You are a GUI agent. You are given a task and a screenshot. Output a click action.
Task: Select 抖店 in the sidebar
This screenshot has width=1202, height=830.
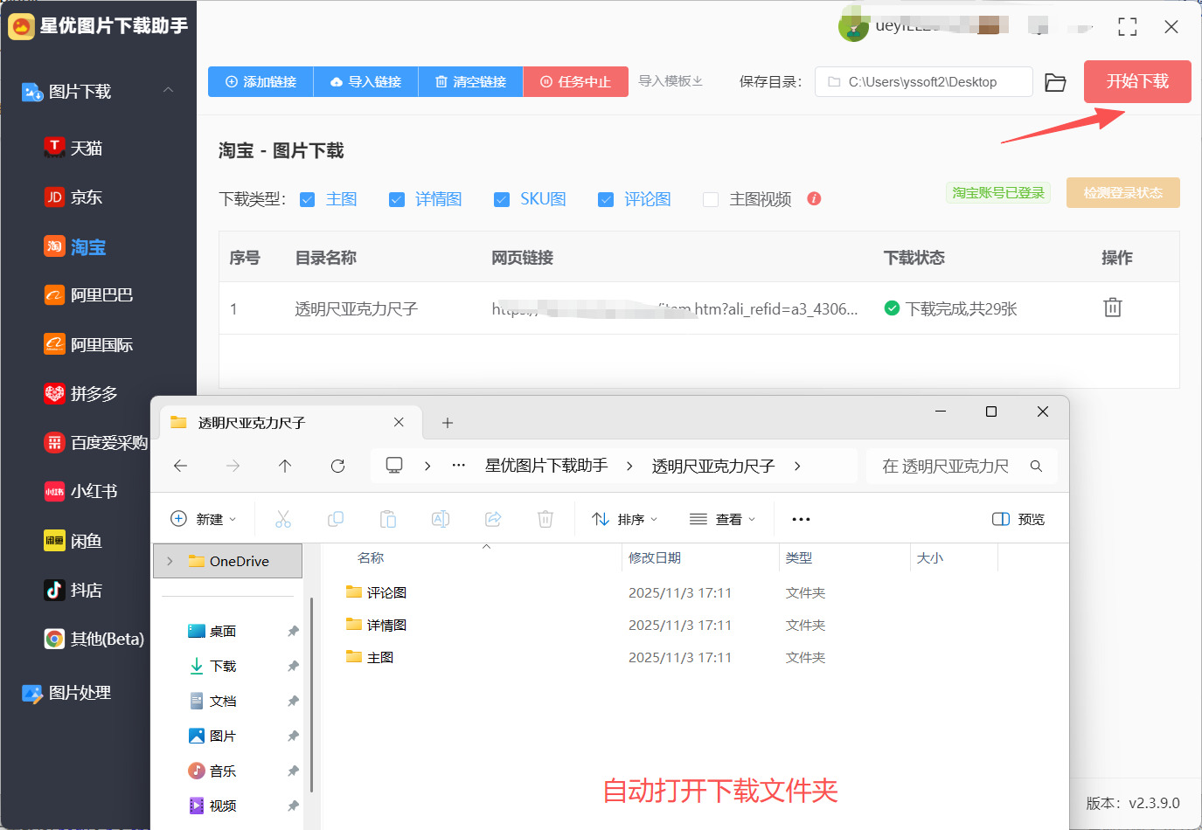pos(73,590)
